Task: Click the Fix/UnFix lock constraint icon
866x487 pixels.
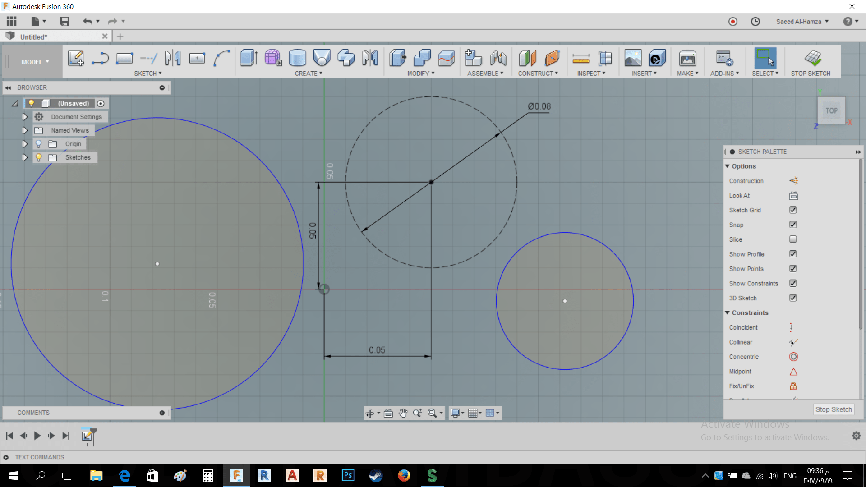Action: (x=793, y=386)
